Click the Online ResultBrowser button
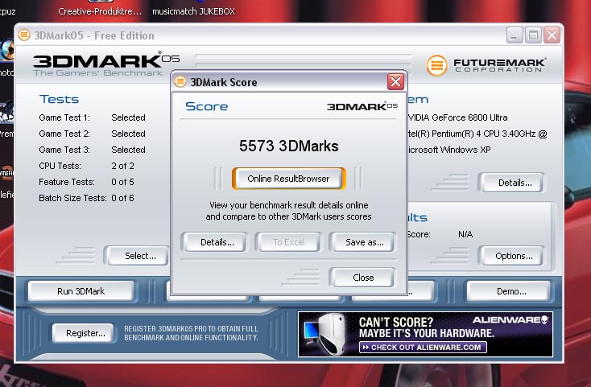The width and height of the screenshot is (591, 387). coord(288,179)
